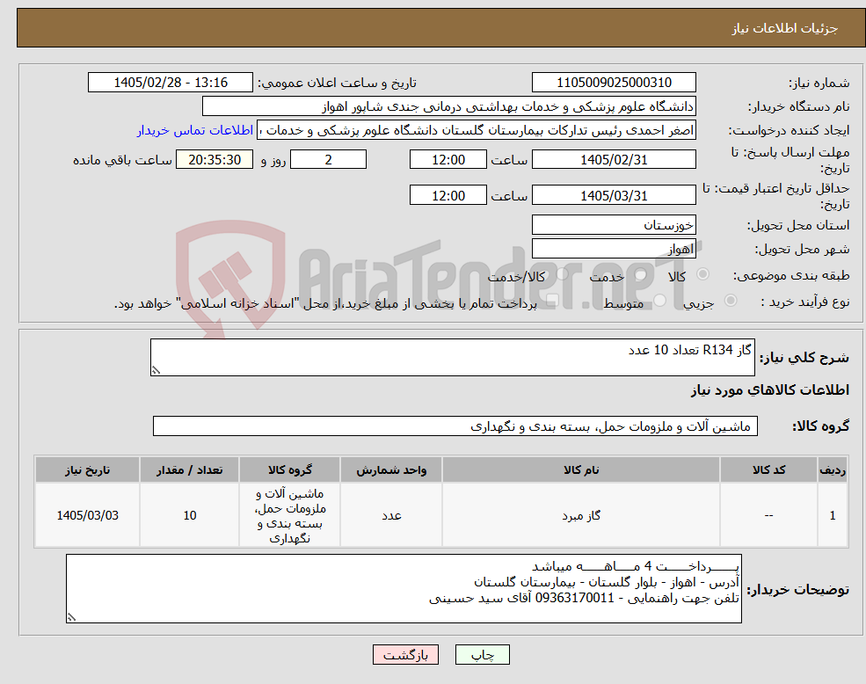Click the need number field 1105009025000310
This screenshot has height=684, width=866.
[x=614, y=83]
